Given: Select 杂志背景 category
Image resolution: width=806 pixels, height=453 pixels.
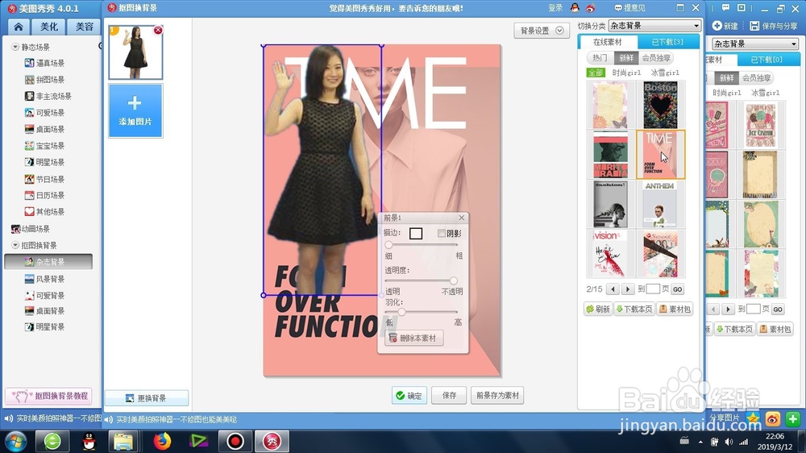Looking at the screenshot, I should point(48,262).
